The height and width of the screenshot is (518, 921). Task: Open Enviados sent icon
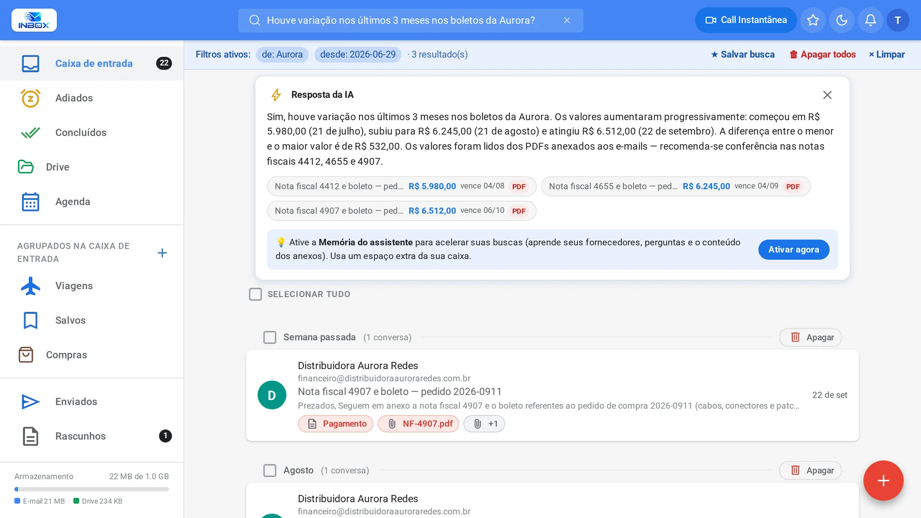[30, 401]
